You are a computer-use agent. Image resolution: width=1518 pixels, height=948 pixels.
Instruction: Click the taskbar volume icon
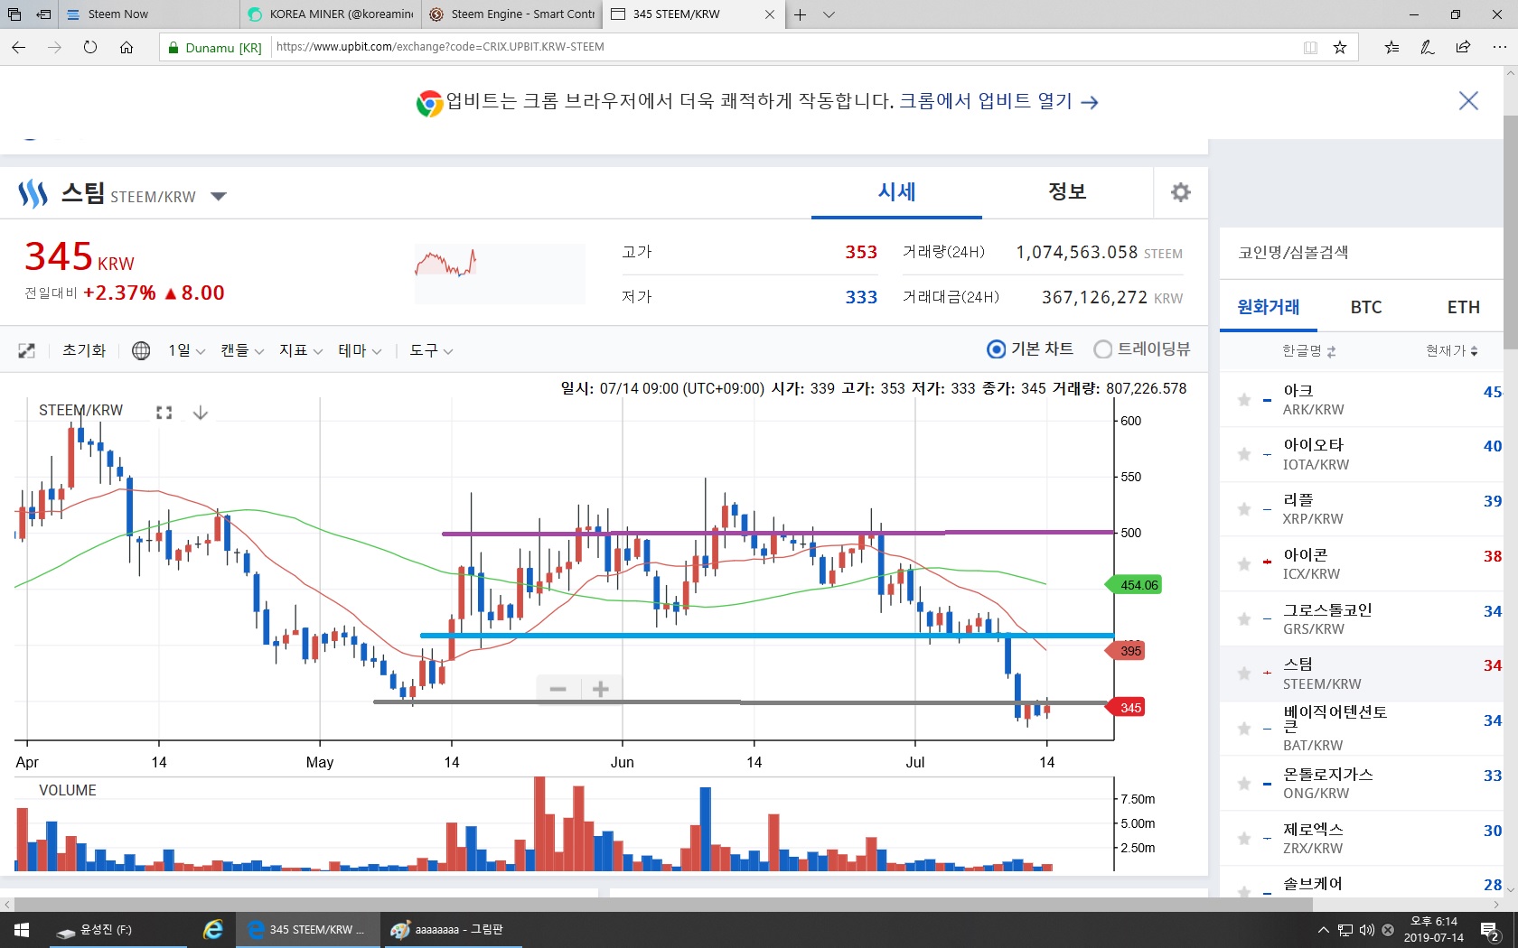[1366, 930]
